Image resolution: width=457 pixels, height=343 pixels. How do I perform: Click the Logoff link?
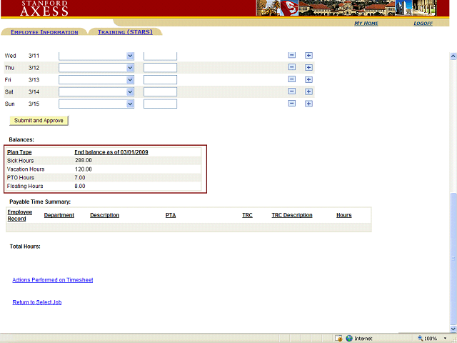pos(423,24)
